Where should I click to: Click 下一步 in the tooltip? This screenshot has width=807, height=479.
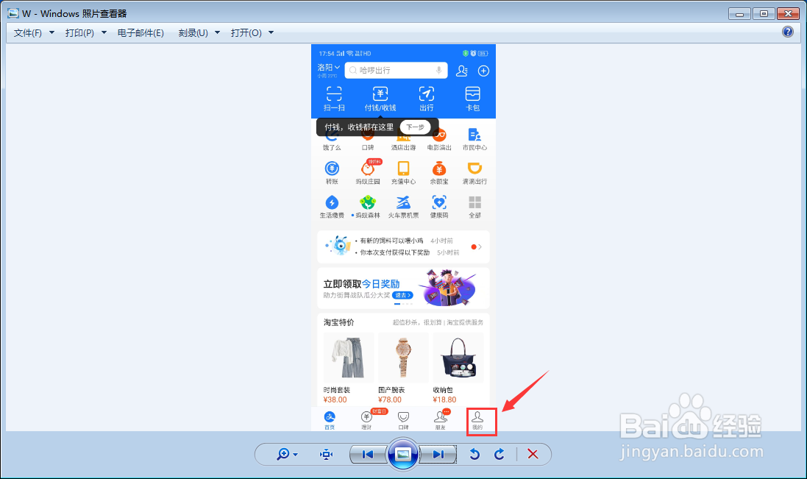click(x=416, y=127)
